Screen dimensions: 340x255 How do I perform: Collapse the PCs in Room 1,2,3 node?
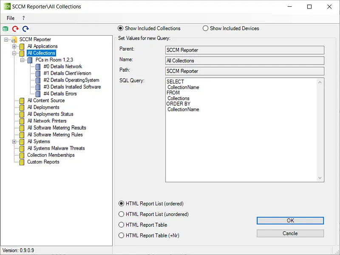22,60
